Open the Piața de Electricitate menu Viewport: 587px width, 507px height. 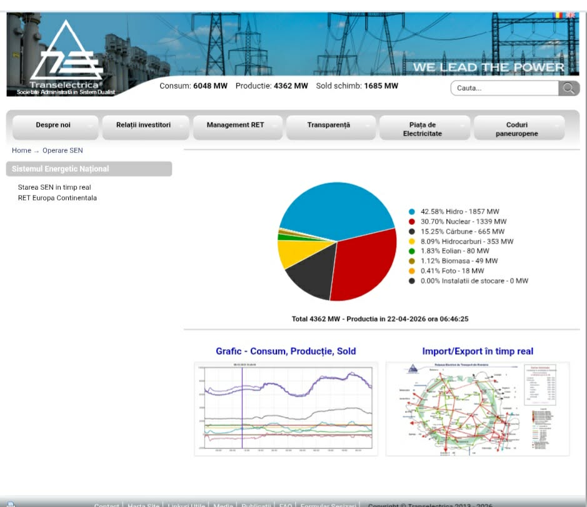[x=423, y=129]
